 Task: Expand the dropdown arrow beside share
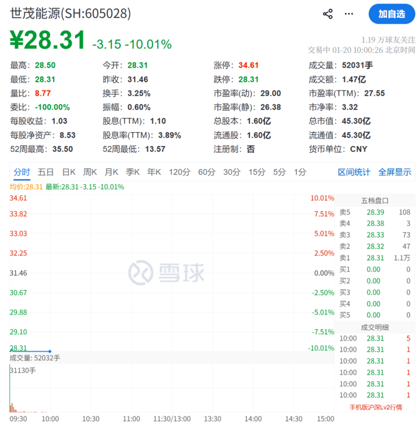pyautogui.click(x=349, y=14)
